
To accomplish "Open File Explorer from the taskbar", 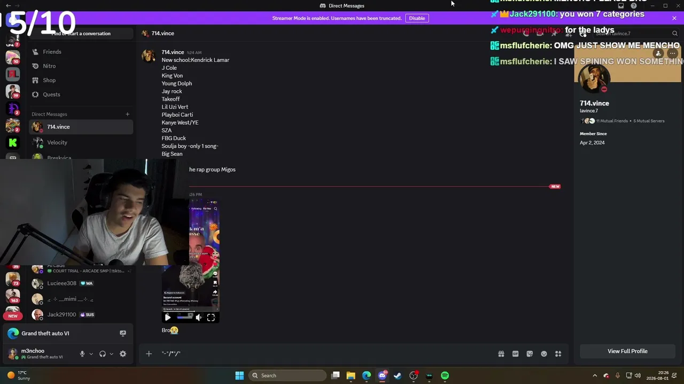I will click(351, 375).
